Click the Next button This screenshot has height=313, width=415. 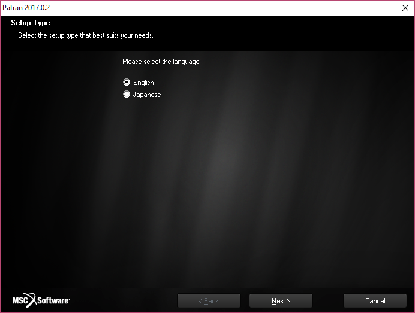281,301
